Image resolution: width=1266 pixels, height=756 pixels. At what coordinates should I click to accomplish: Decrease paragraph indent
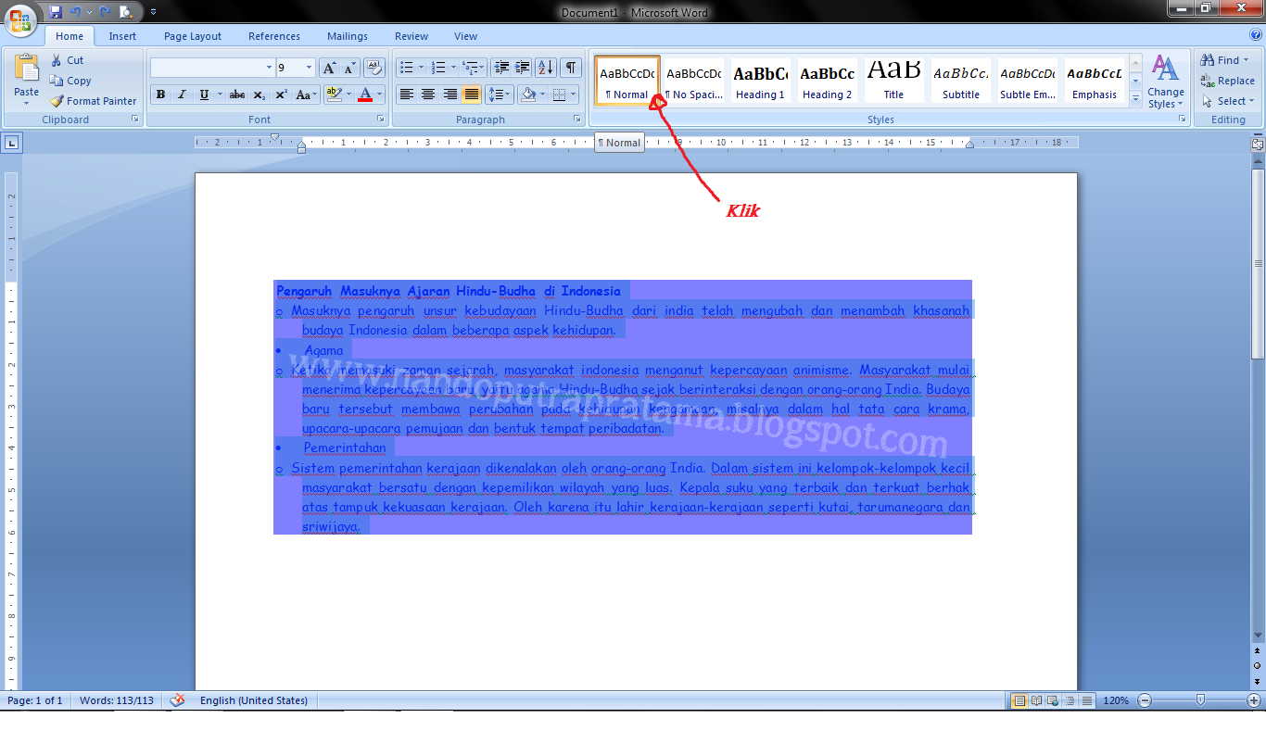(501, 68)
